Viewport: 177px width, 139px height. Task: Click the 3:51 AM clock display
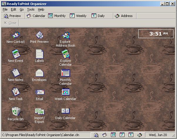(156, 34)
